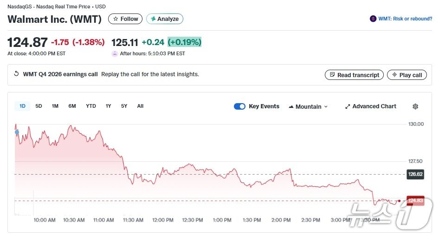This screenshot has width=439, height=236.
Task: Click the WMT Risk or rebound icon
Action: coord(373,19)
